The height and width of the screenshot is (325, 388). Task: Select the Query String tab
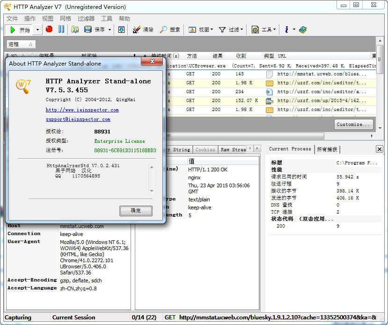[178, 150]
